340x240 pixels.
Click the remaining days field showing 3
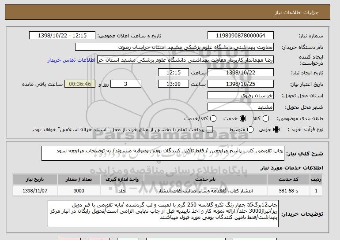click(x=126, y=84)
